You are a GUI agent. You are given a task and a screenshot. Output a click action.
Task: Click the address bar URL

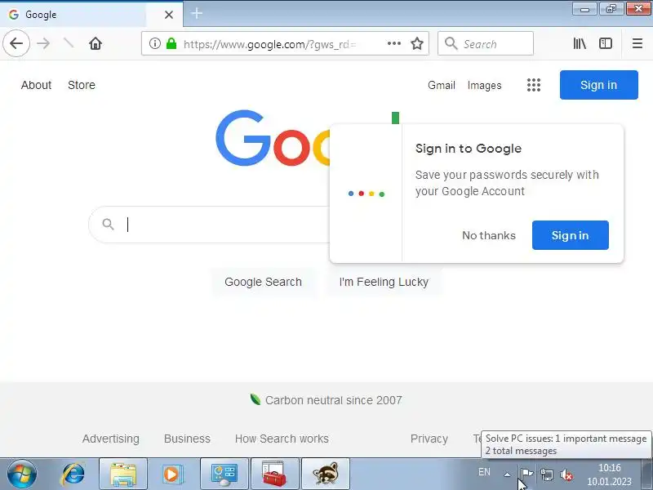pos(269,44)
